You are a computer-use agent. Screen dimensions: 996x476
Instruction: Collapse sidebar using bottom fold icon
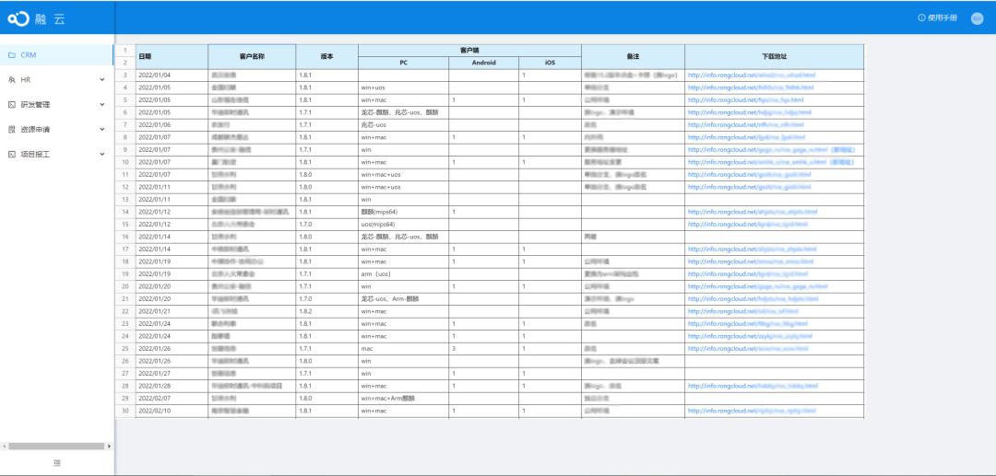[x=57, y=462]
